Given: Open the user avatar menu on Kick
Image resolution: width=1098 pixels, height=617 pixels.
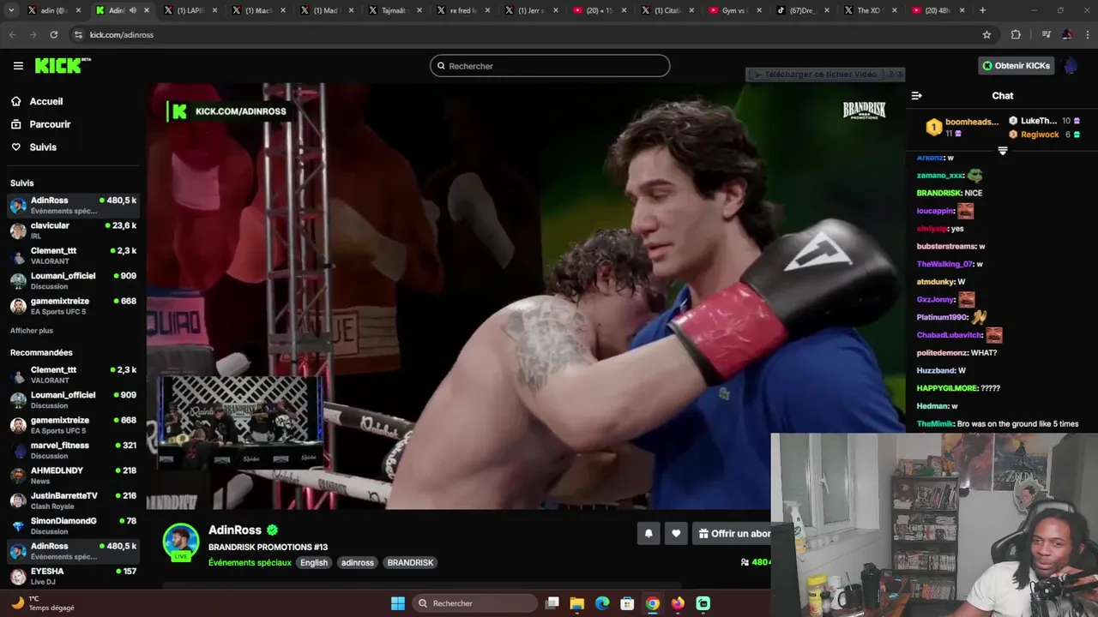Looking at the screenshot, I should pos(1071,66).
